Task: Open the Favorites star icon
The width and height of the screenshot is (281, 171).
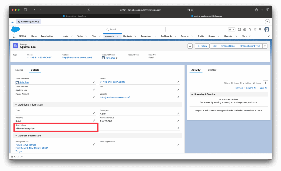Action: coord(230,30)
